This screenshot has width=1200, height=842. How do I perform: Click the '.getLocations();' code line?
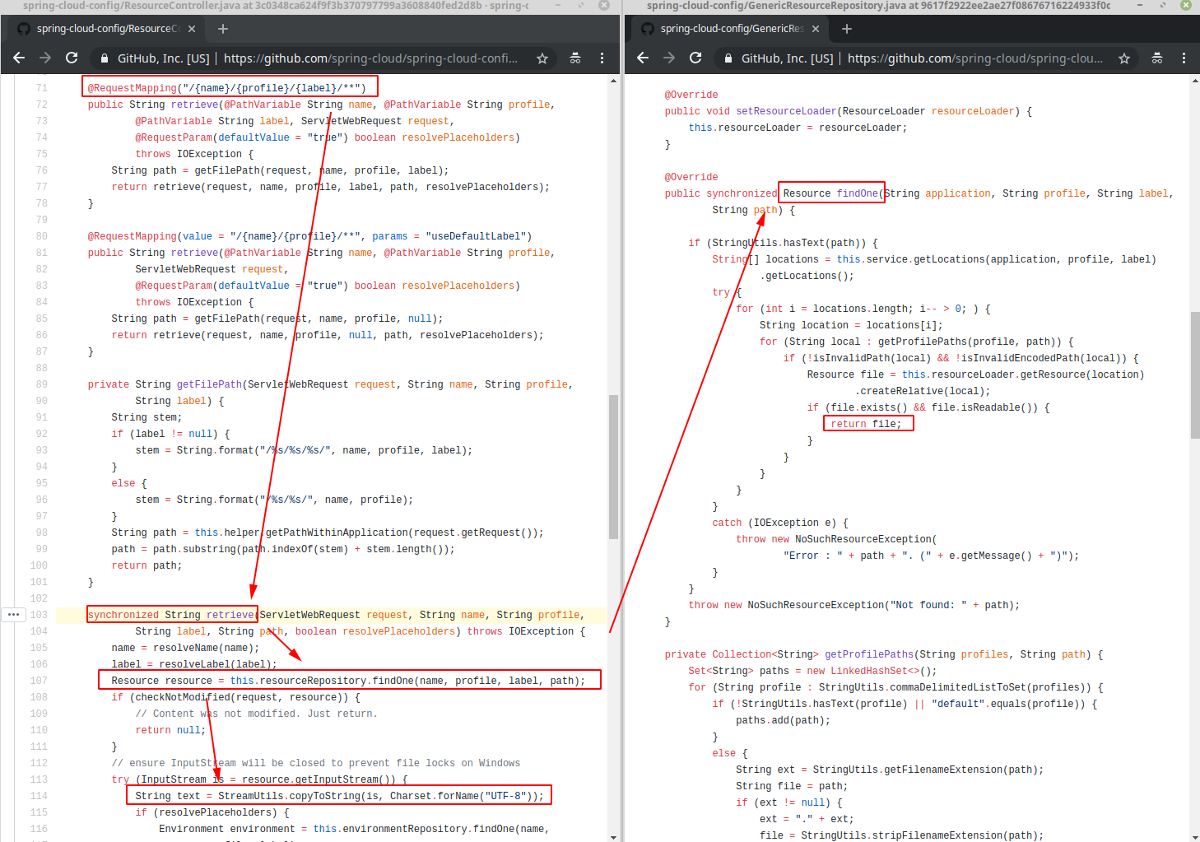tap(807, 276)
